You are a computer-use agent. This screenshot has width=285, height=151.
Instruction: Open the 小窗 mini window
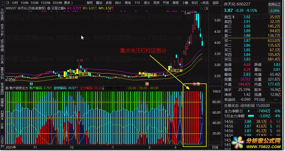tap(185, 3)
